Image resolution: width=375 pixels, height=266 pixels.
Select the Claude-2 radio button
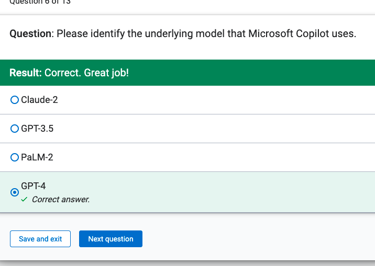coord(15,100)
